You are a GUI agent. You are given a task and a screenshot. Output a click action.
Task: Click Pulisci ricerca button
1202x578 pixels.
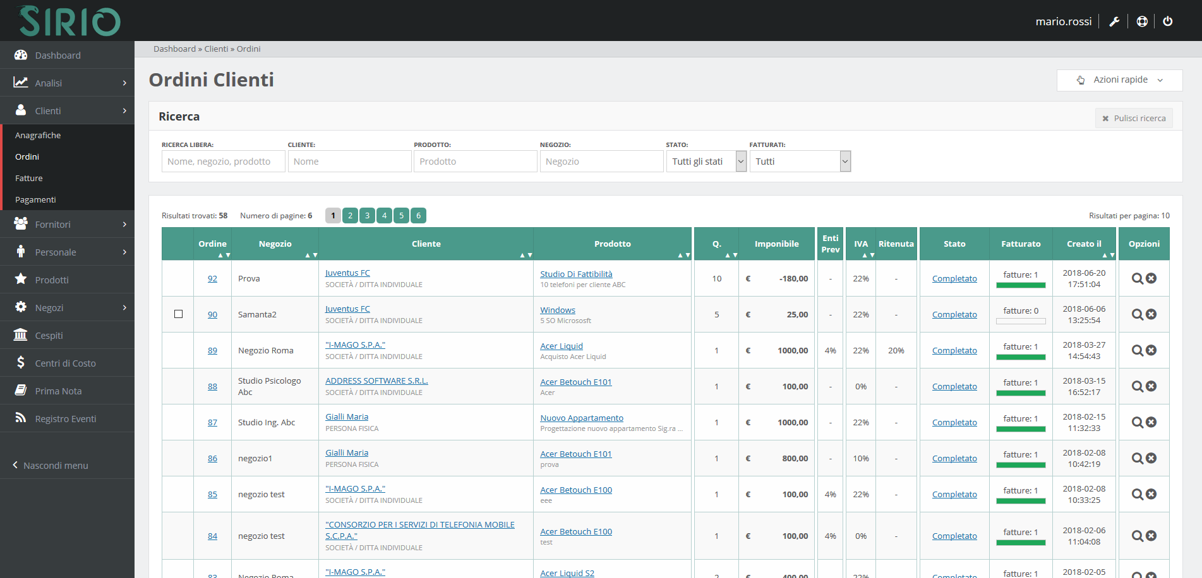(1134, 118)
